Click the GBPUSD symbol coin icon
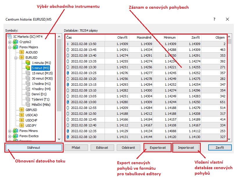 pyautogui.click(x=22, y=110)
